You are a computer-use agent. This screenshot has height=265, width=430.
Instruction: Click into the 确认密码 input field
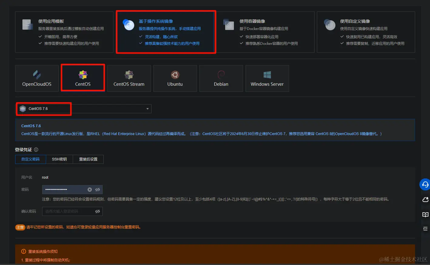pyautogui.click(x=72, y=211)
